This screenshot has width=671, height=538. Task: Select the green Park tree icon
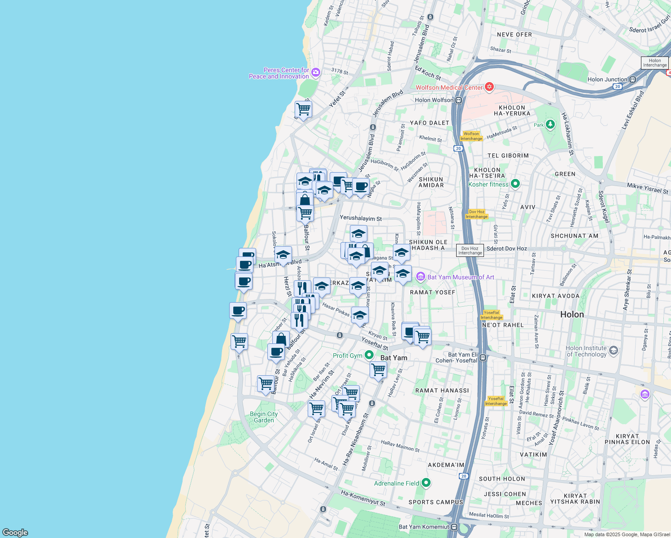click(x=551, y=125)
